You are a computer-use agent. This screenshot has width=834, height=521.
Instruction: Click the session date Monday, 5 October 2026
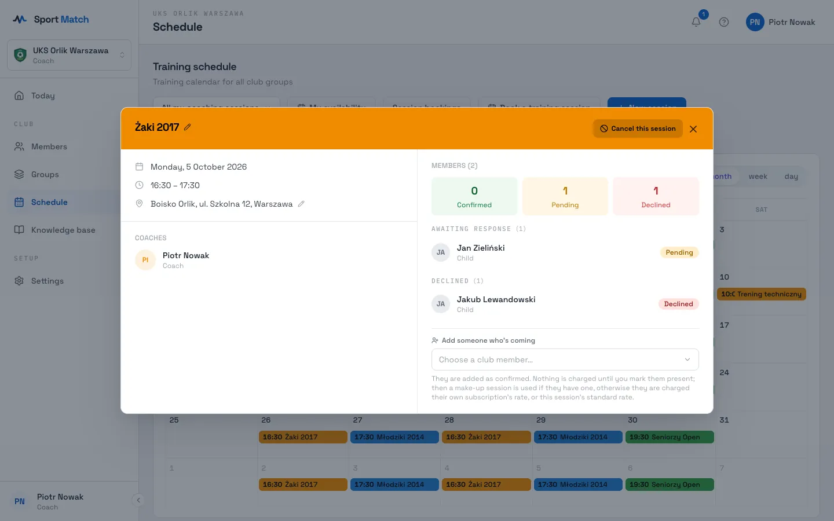coord(199,167)
